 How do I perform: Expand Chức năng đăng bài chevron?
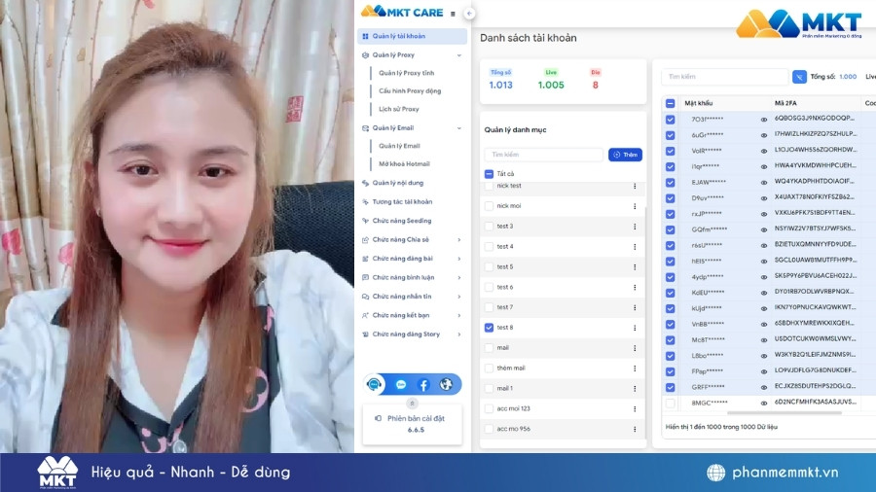point(459,259)
